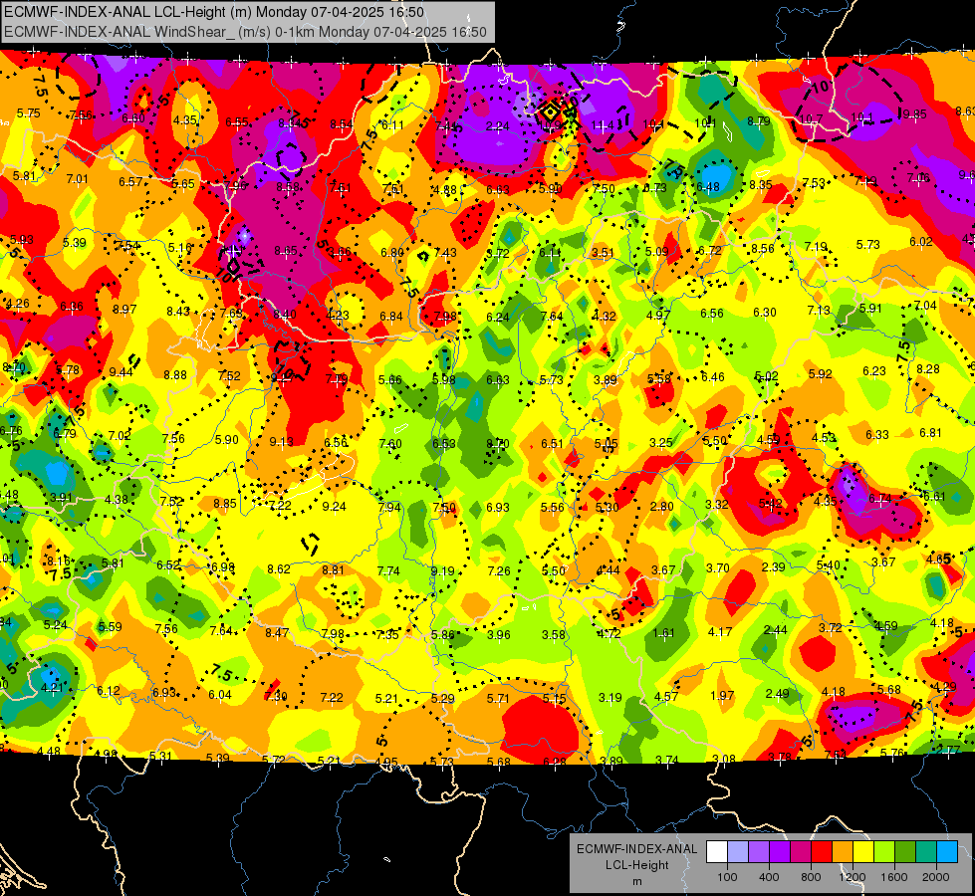Viewport: 975px width, 896px height.
Task: Click the wind shear value 8.81
Action: pos(333,568)
